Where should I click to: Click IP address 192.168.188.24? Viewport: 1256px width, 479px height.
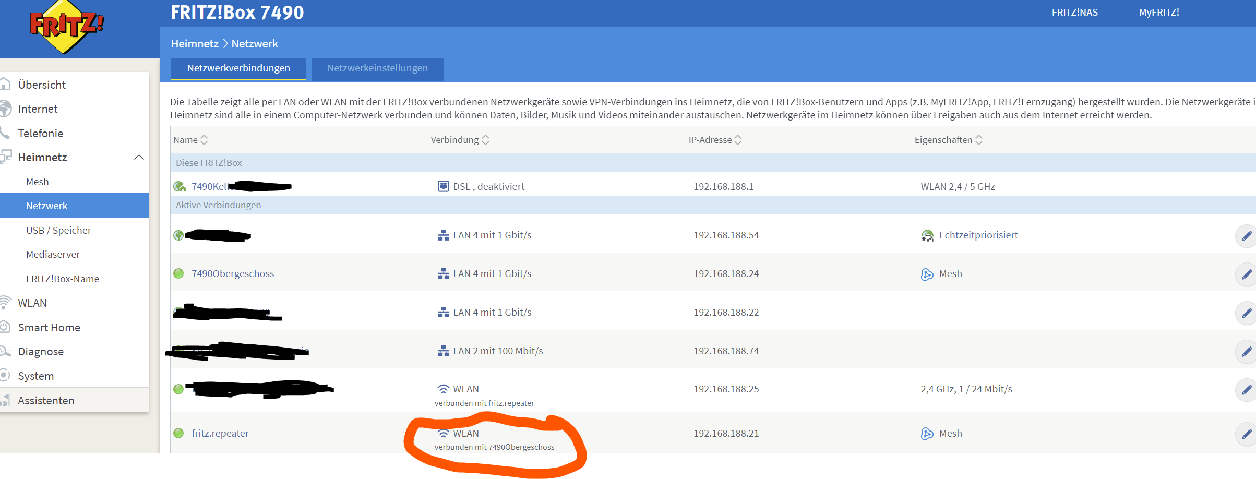point(726,273)
